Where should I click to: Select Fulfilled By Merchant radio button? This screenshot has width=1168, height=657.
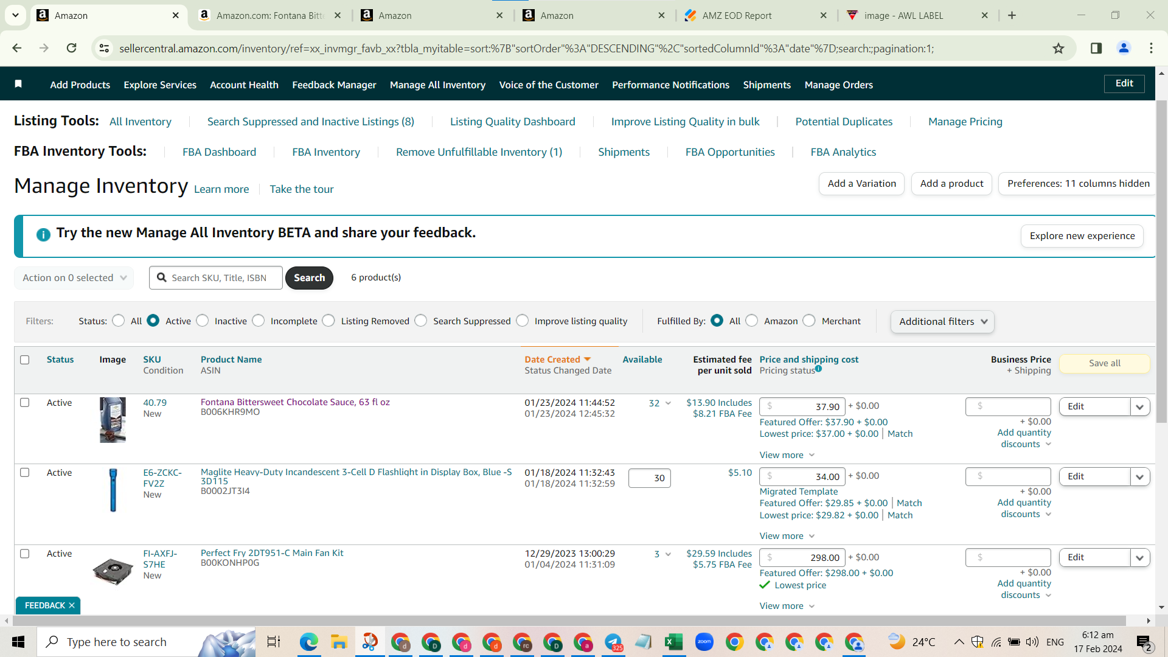tap(809, 321)
